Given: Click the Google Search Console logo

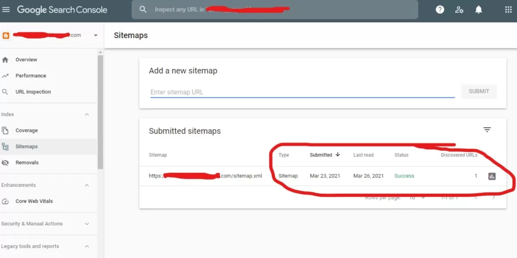Looking at the screenshot, I should (x=62, y=9).
